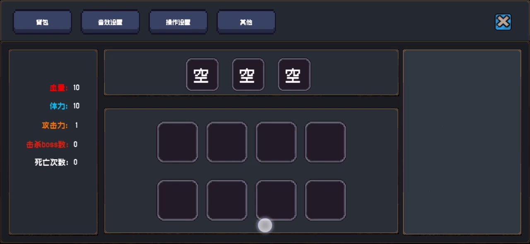Select the third 空 equipment slot
Screen dimensions: 530x244
[x=294, y=74]
